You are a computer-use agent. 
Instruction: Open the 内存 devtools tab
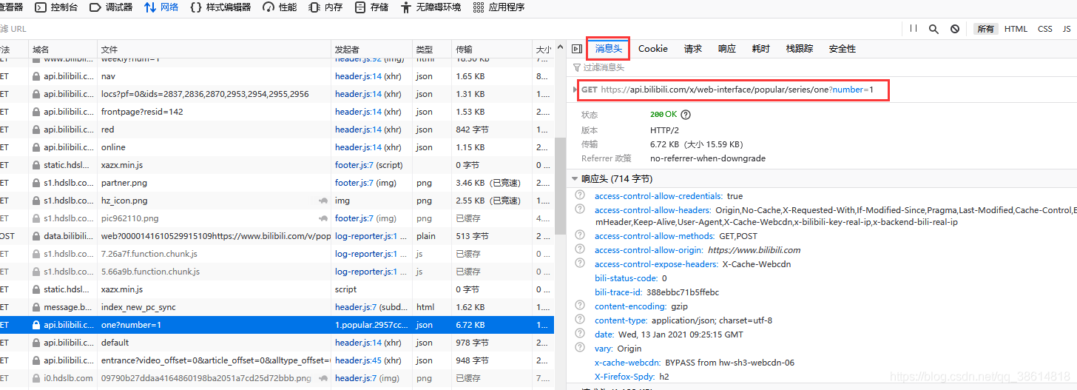[x=325, y=7]
